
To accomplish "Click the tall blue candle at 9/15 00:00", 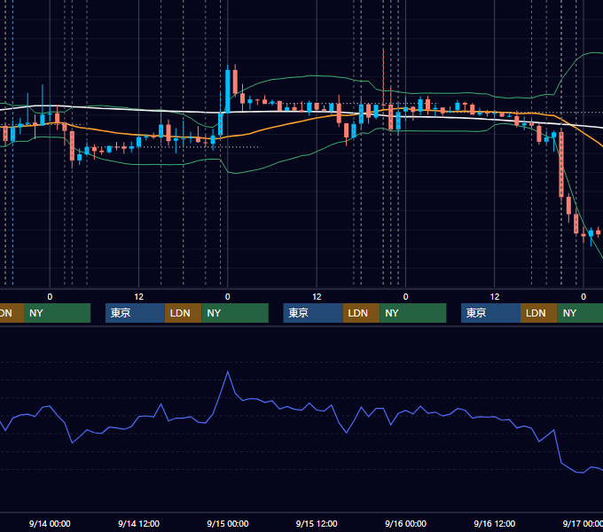I will 228,91.
